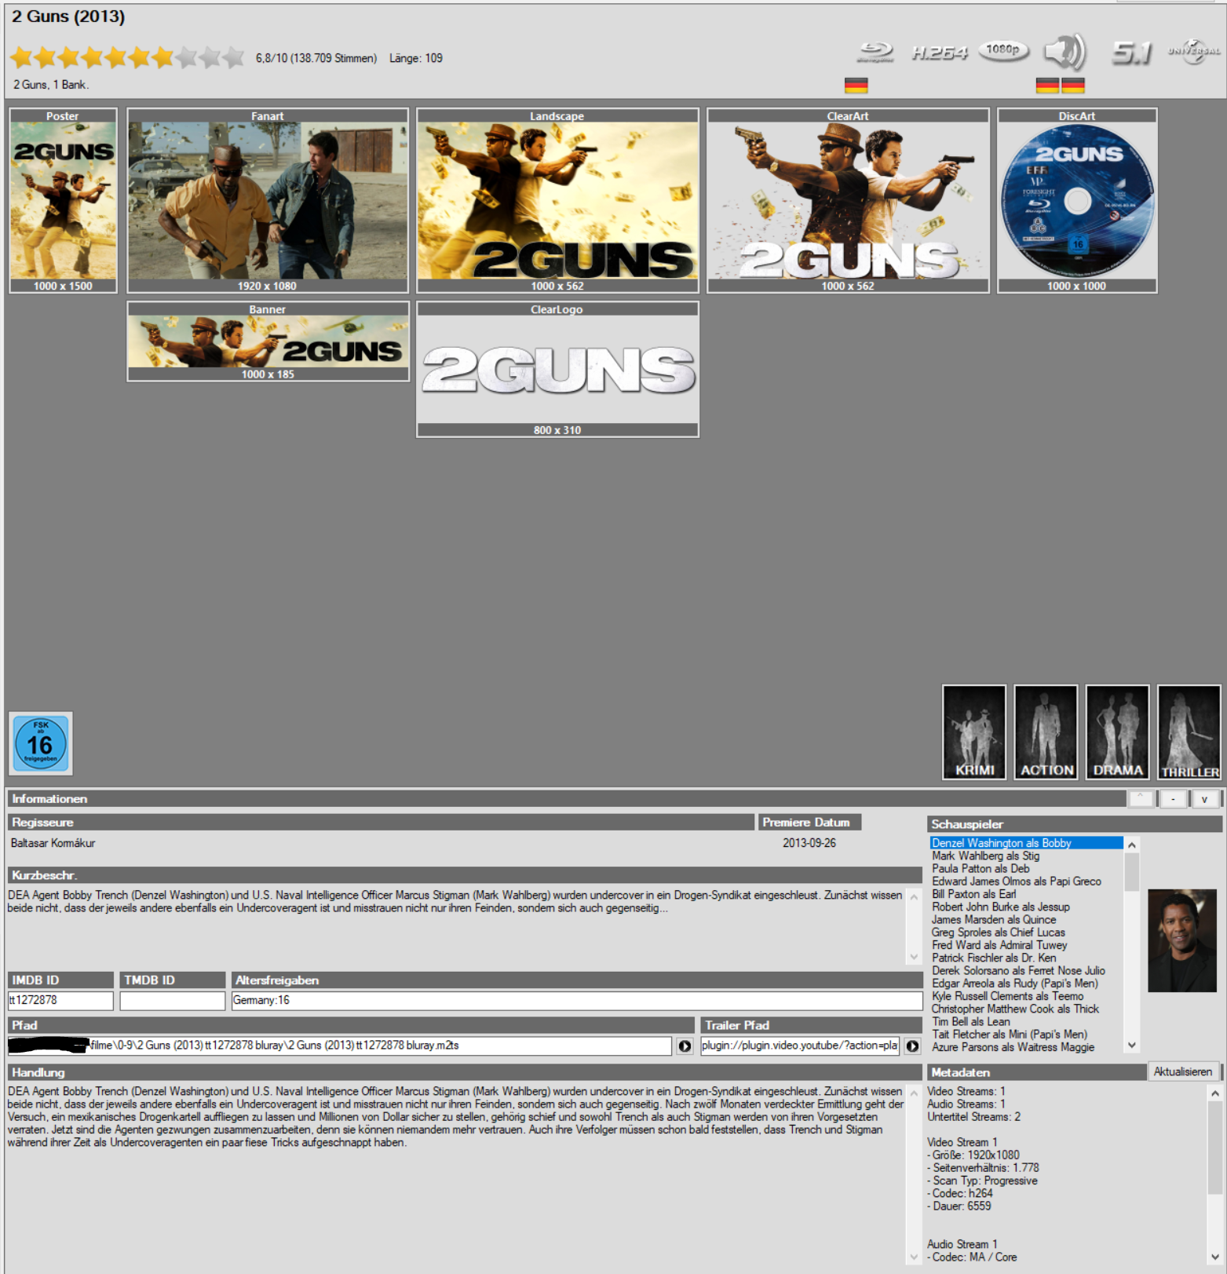Screen dimensions: 1227x1274
Task: Click into the Altersfreigaben field
Action: [577, 1000]
